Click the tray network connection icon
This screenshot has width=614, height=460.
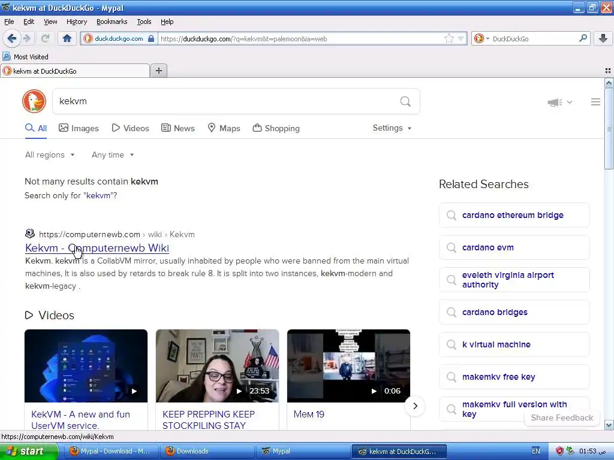[x=571, y=451]
